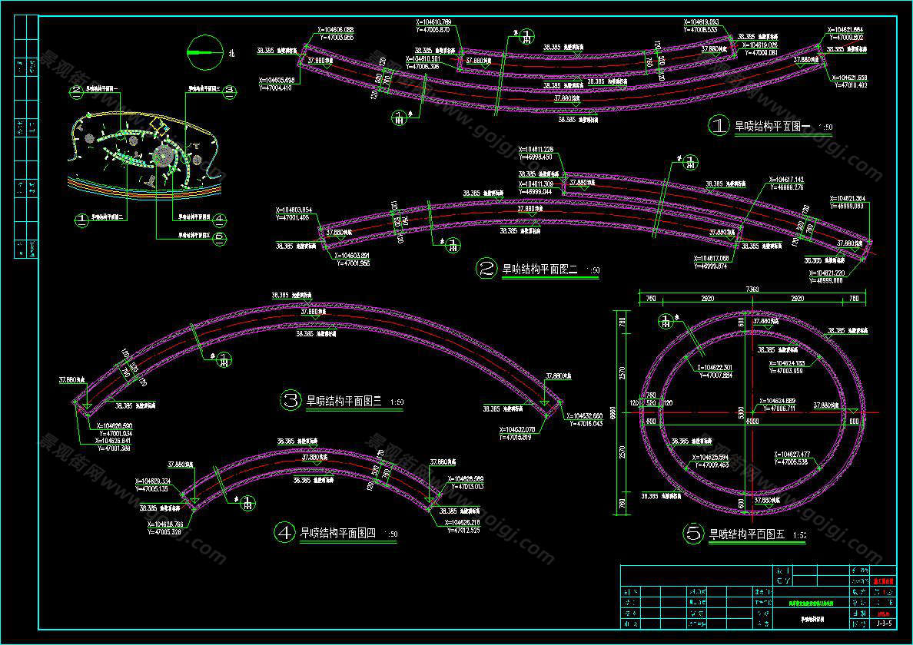This screenshot has width=913, height=645.
Task: Click the numbered circle 4 beside plan four title
Action: [x=284, y=532]
